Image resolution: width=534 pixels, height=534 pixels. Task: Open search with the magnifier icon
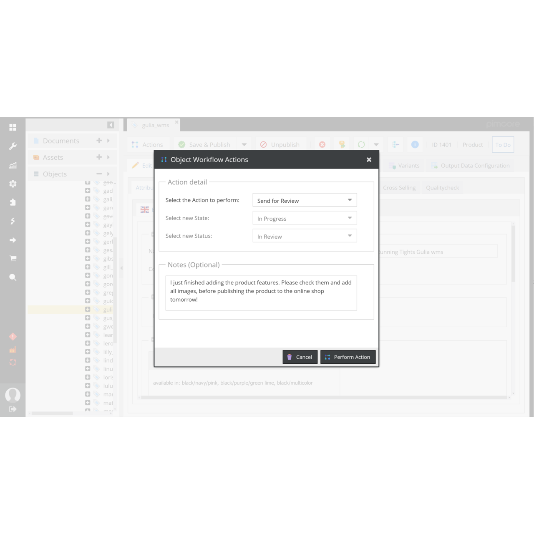pos(13,277)
